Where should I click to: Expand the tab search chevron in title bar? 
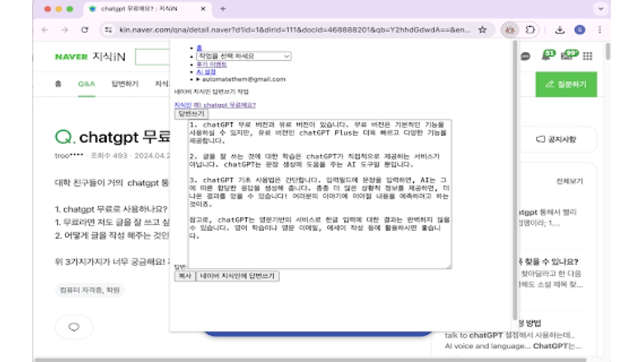(x=601, y=9)
